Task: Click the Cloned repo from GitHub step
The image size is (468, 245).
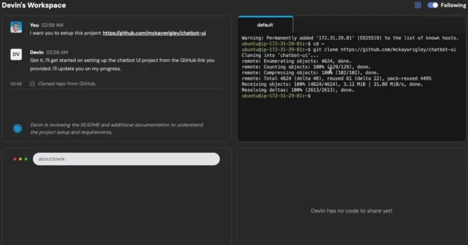Action: tap(67, 84)
